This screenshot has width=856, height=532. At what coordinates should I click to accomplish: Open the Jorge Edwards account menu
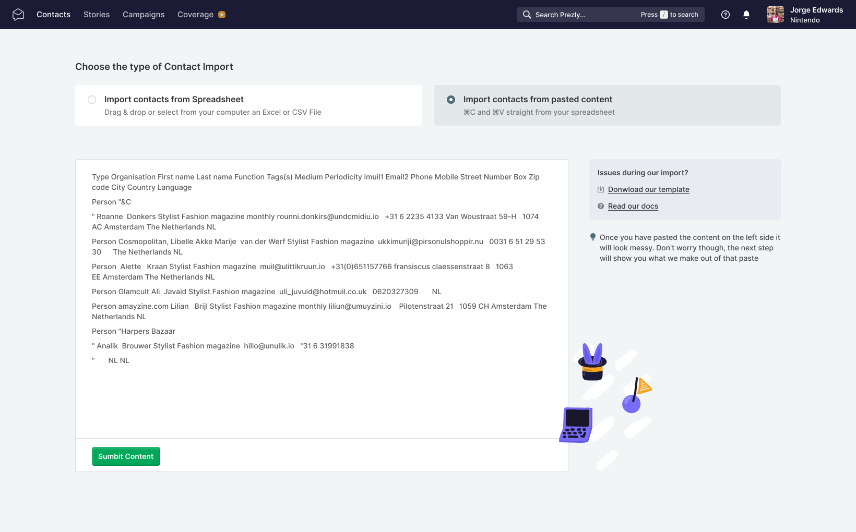click(816, 10)
